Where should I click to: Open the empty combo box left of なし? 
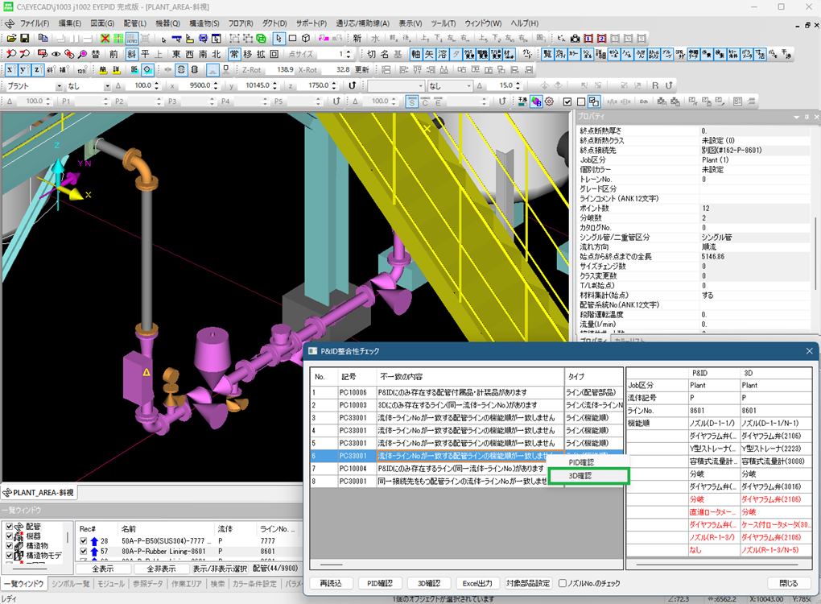[x=396, y=85]
